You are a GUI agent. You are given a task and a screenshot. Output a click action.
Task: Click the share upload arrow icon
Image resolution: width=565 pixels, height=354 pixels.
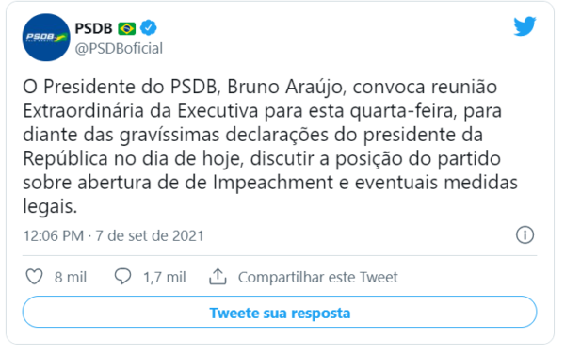(x=218, y=277)
